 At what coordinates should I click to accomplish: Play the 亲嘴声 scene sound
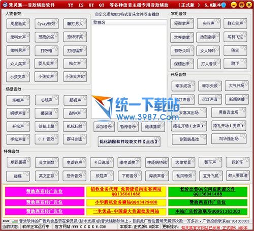(x=18, y=100)
